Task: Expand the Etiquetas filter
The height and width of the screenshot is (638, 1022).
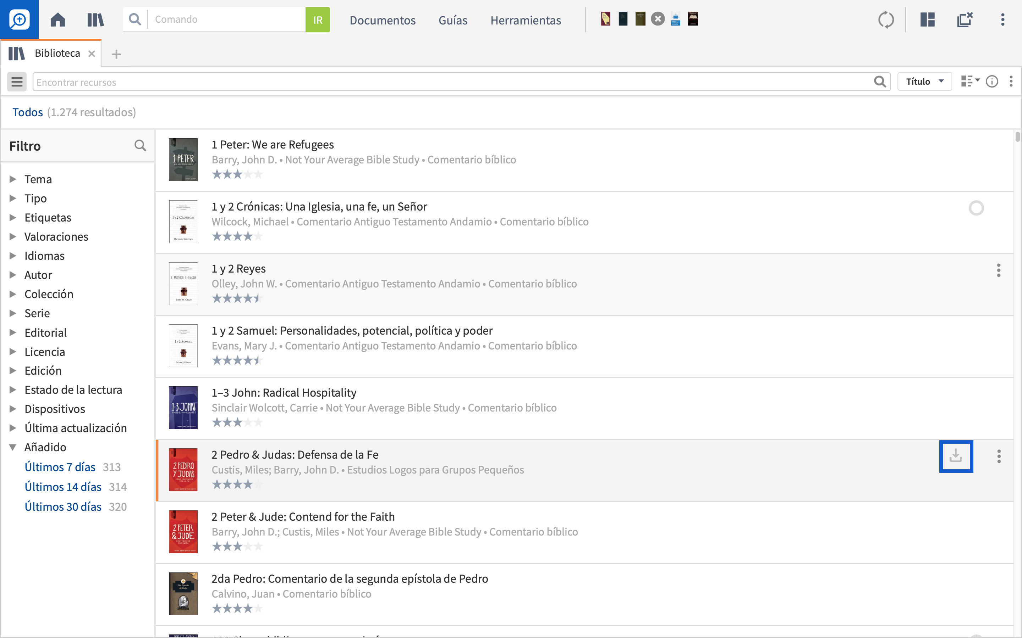Action: pyautogui.click(x=13, y=218)
